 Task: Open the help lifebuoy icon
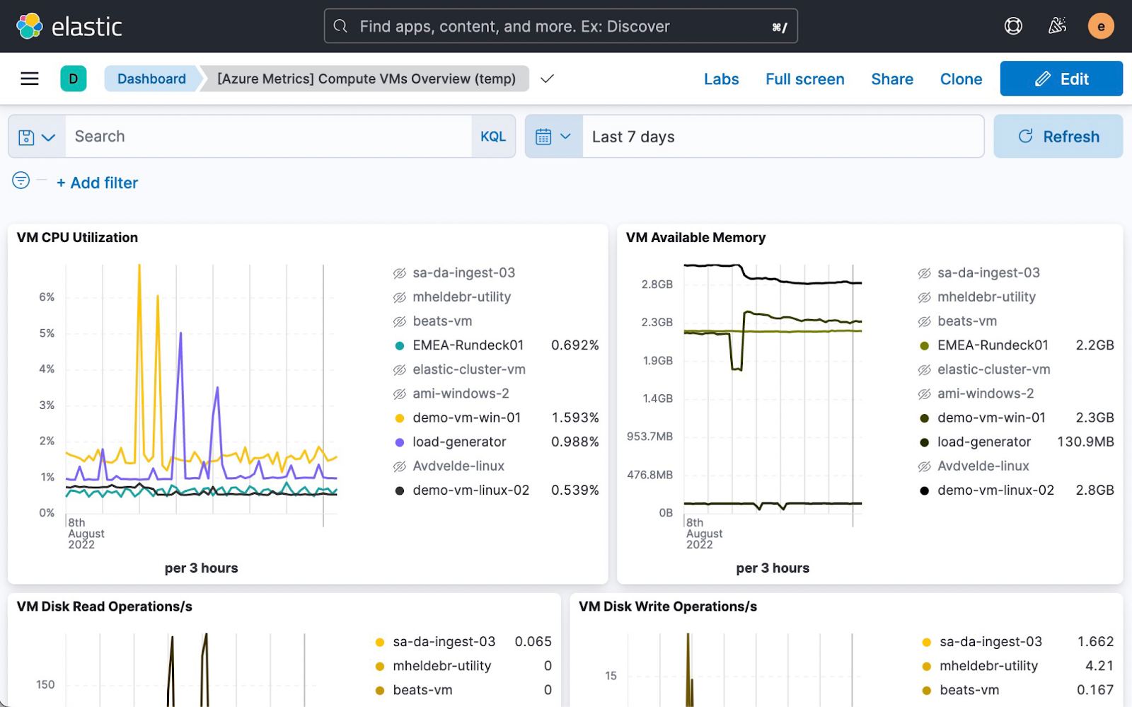click(x=1013, y=26)
